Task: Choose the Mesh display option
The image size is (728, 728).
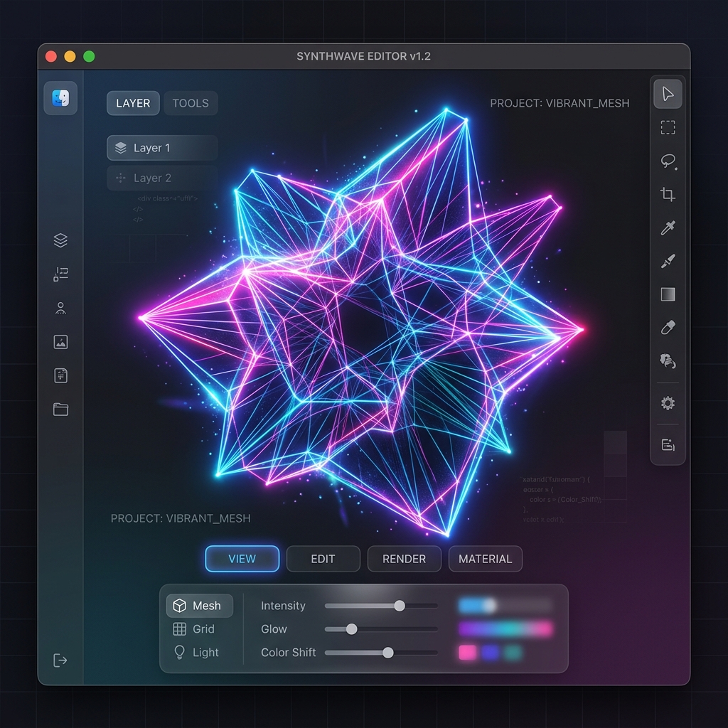Action: tap(200, 606)
